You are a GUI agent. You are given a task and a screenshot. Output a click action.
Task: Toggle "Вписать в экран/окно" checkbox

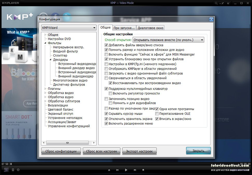157,119
